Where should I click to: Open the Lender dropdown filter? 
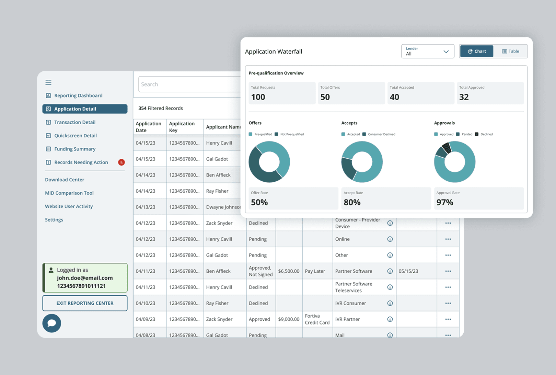428,51
